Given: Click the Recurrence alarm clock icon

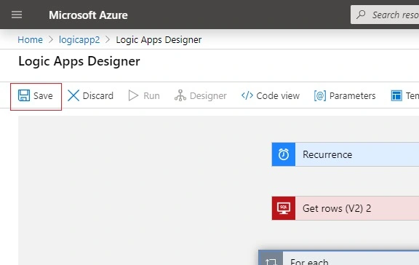Looking at the screenshot, I should pyautogui.click(x=284, y=154).
